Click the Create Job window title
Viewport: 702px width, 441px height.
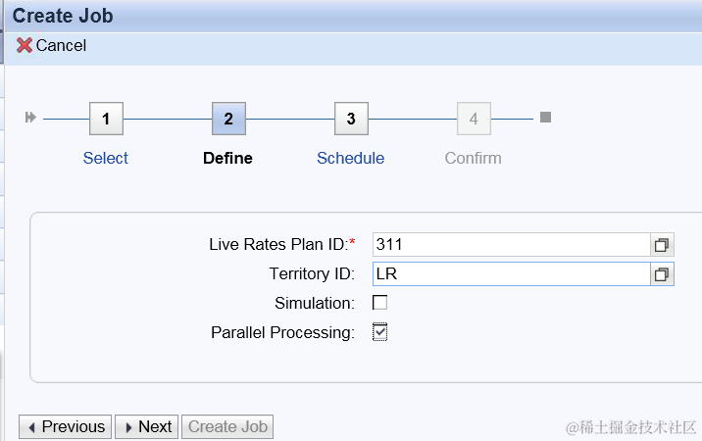63,16
